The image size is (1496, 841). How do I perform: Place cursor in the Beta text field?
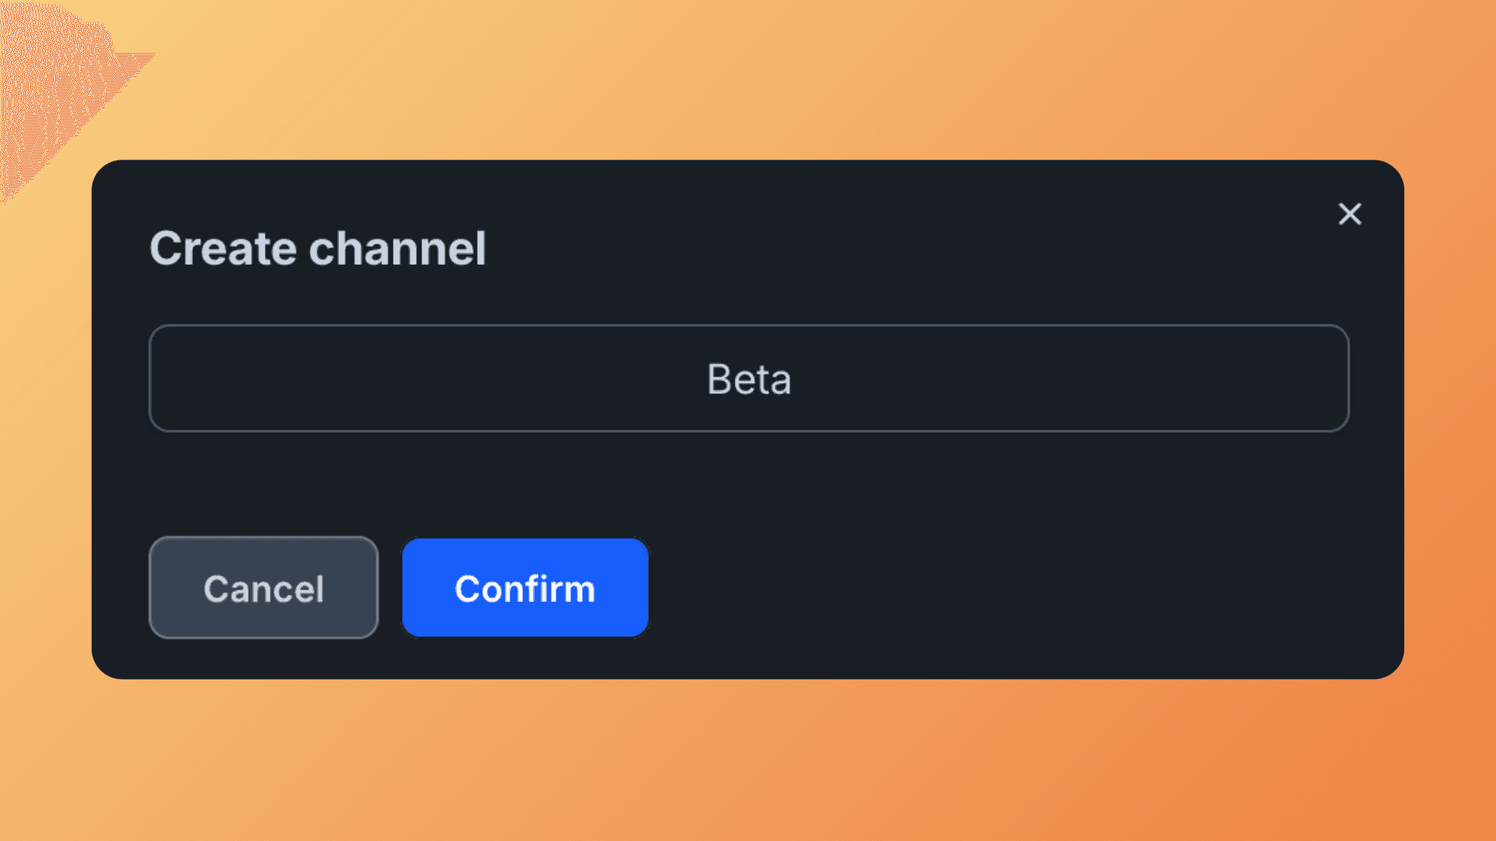[748, 378]
